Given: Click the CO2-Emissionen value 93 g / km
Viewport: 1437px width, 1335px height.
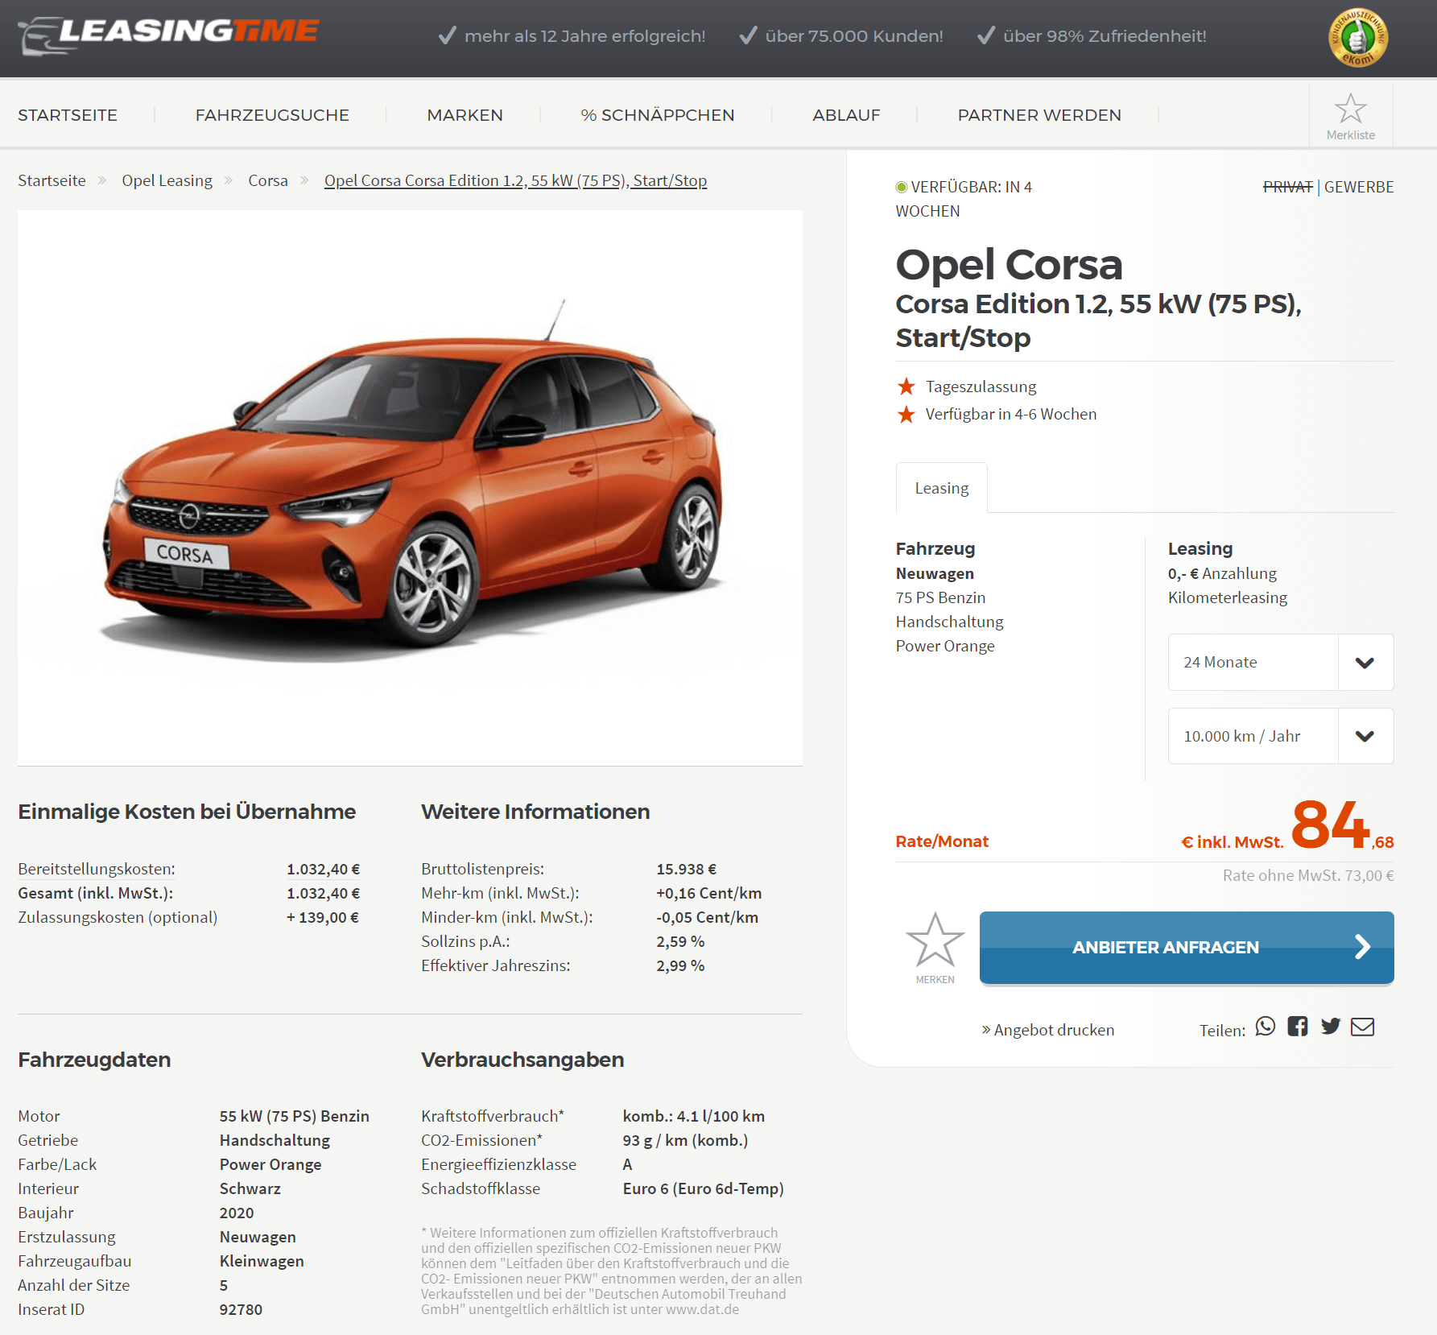Looking at the screenshot, I should coord(685,1140).
